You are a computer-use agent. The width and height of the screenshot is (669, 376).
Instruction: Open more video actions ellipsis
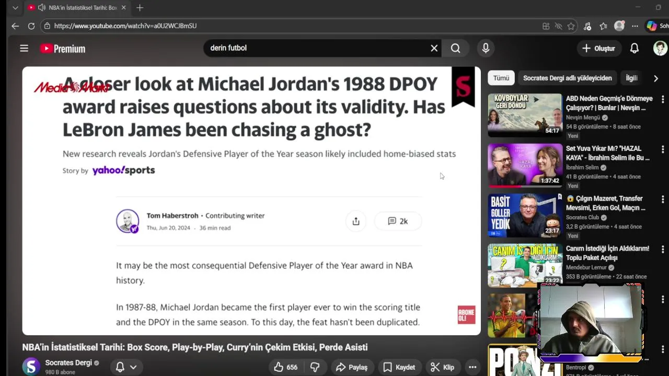click(472, 367)
